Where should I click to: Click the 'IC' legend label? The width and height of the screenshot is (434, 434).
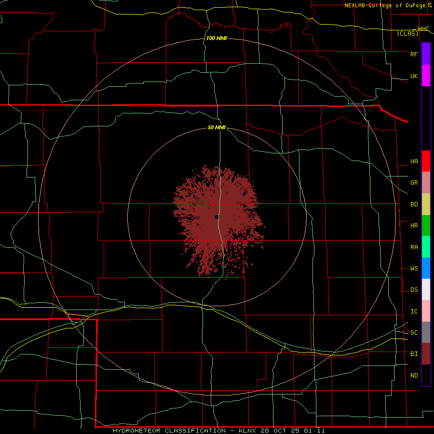click(x=414, y=312)
